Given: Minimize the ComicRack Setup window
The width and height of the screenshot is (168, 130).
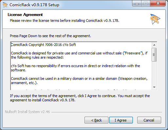Looking at the screenshot, I should point(137,4).
